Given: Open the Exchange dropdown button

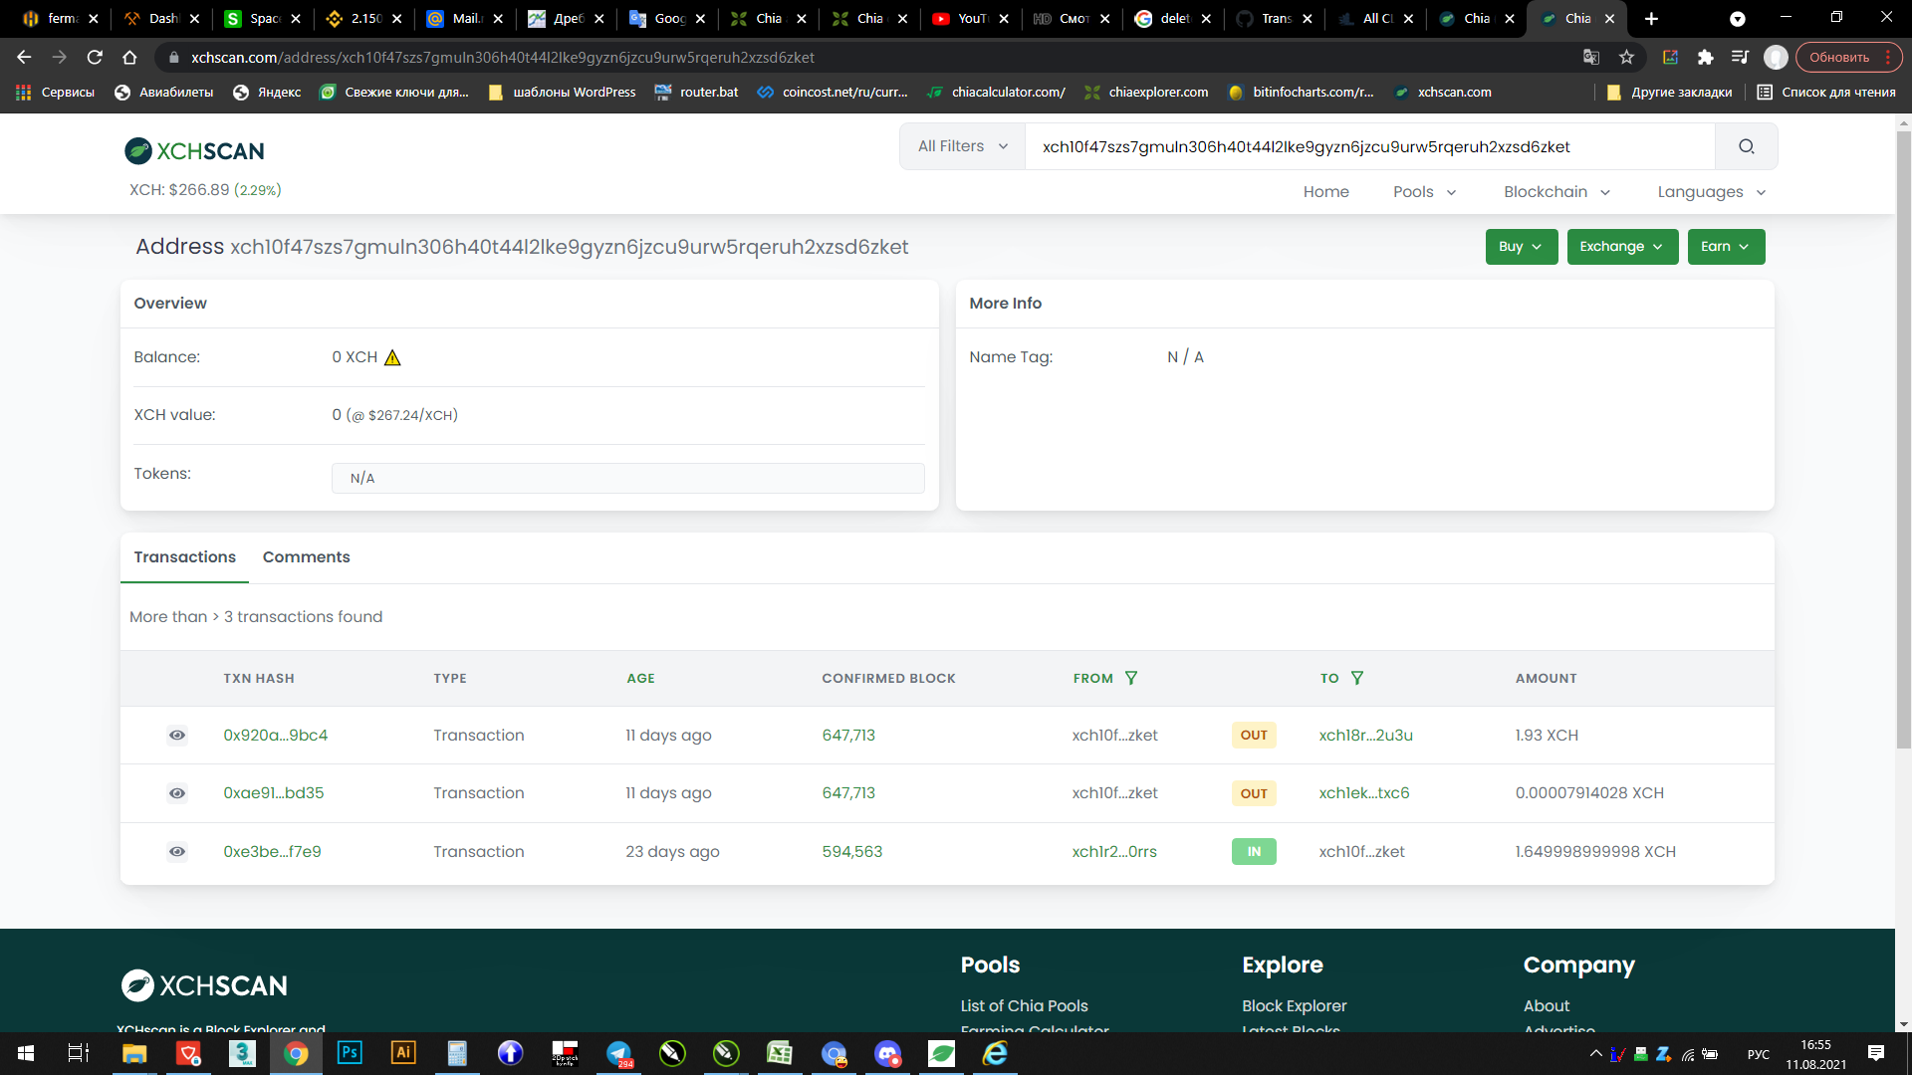Looking at the screenshot, I should coord(1622,247).
